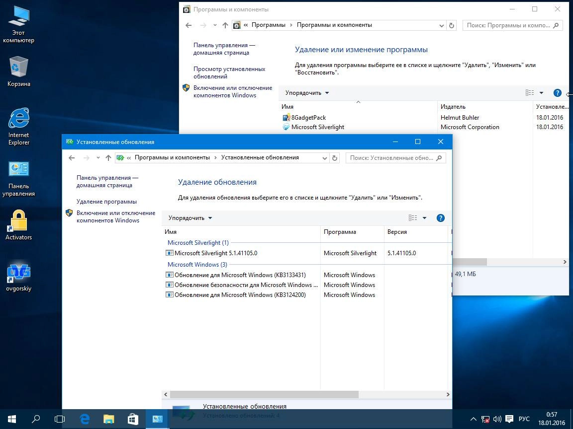The width and height of the screenshot is (573, 429).
Task: Sort by Имя column in updates list
Action: (x=241, y=232)
